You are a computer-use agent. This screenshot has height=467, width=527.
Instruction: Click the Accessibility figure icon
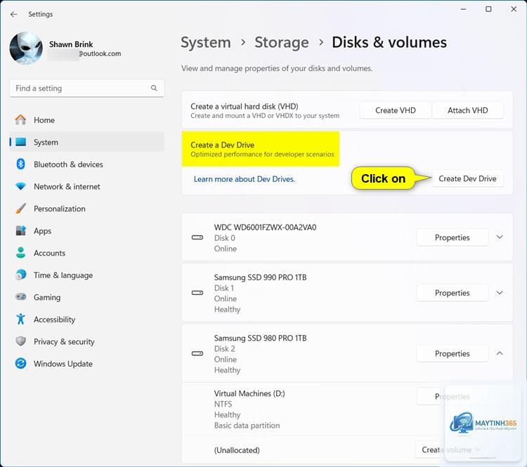coord(21,319)
